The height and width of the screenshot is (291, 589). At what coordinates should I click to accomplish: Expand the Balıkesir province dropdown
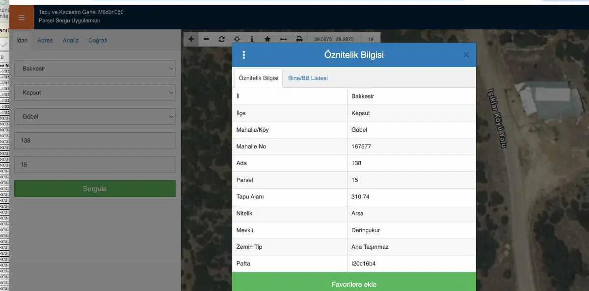tap(95, 69)
